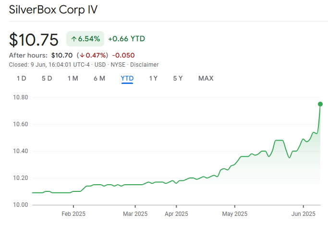
Task: Click the 10.80 y-axis label
Action: [20, 97]
